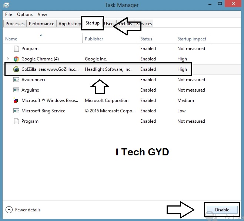This screenshot has height=221, width=244.
Task: Click the Avguirnx application icon
Action: (x=16, y=90)
